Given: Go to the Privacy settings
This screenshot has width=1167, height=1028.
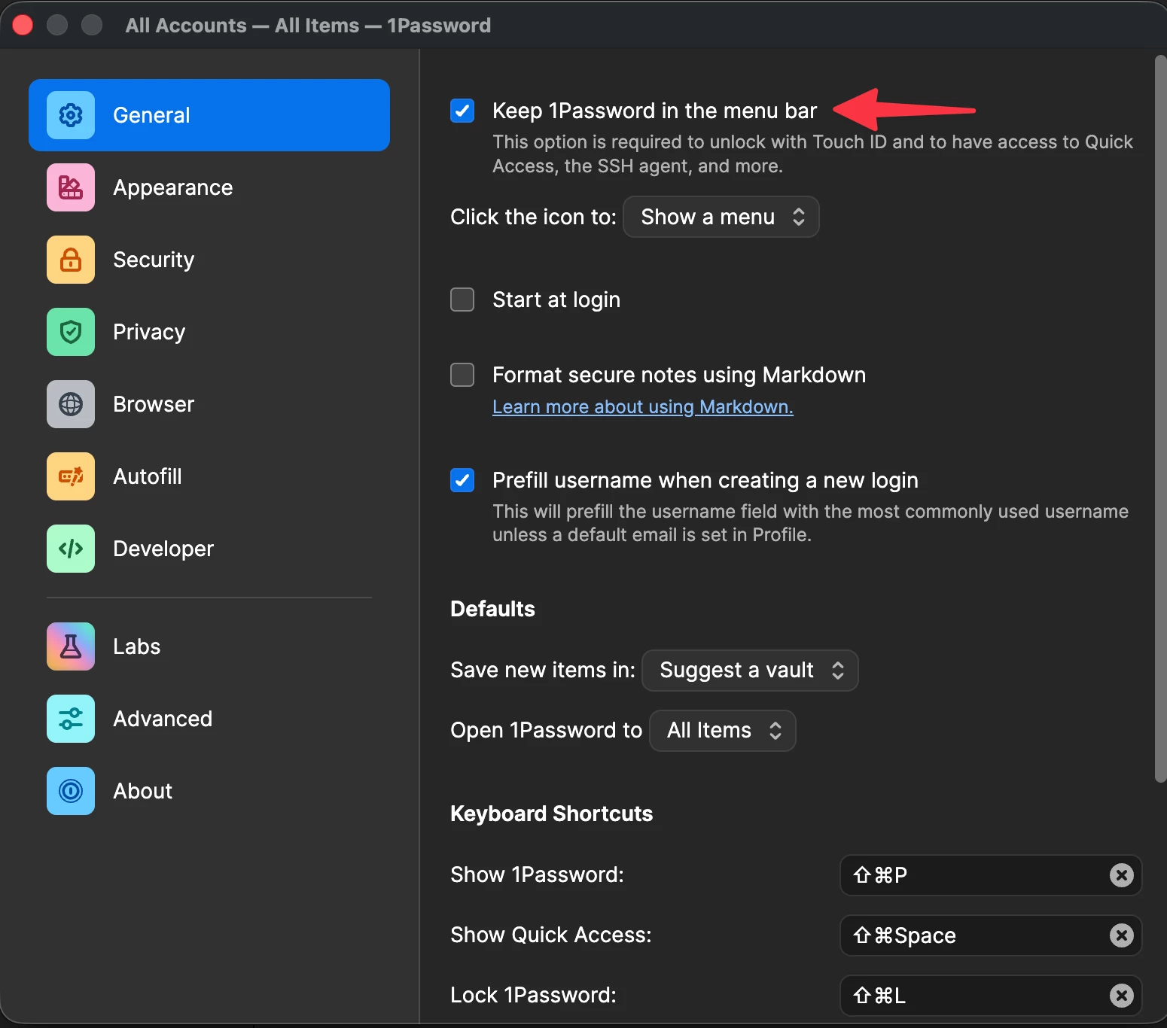Looking at the screenshot, I should (x=209, y=332).
